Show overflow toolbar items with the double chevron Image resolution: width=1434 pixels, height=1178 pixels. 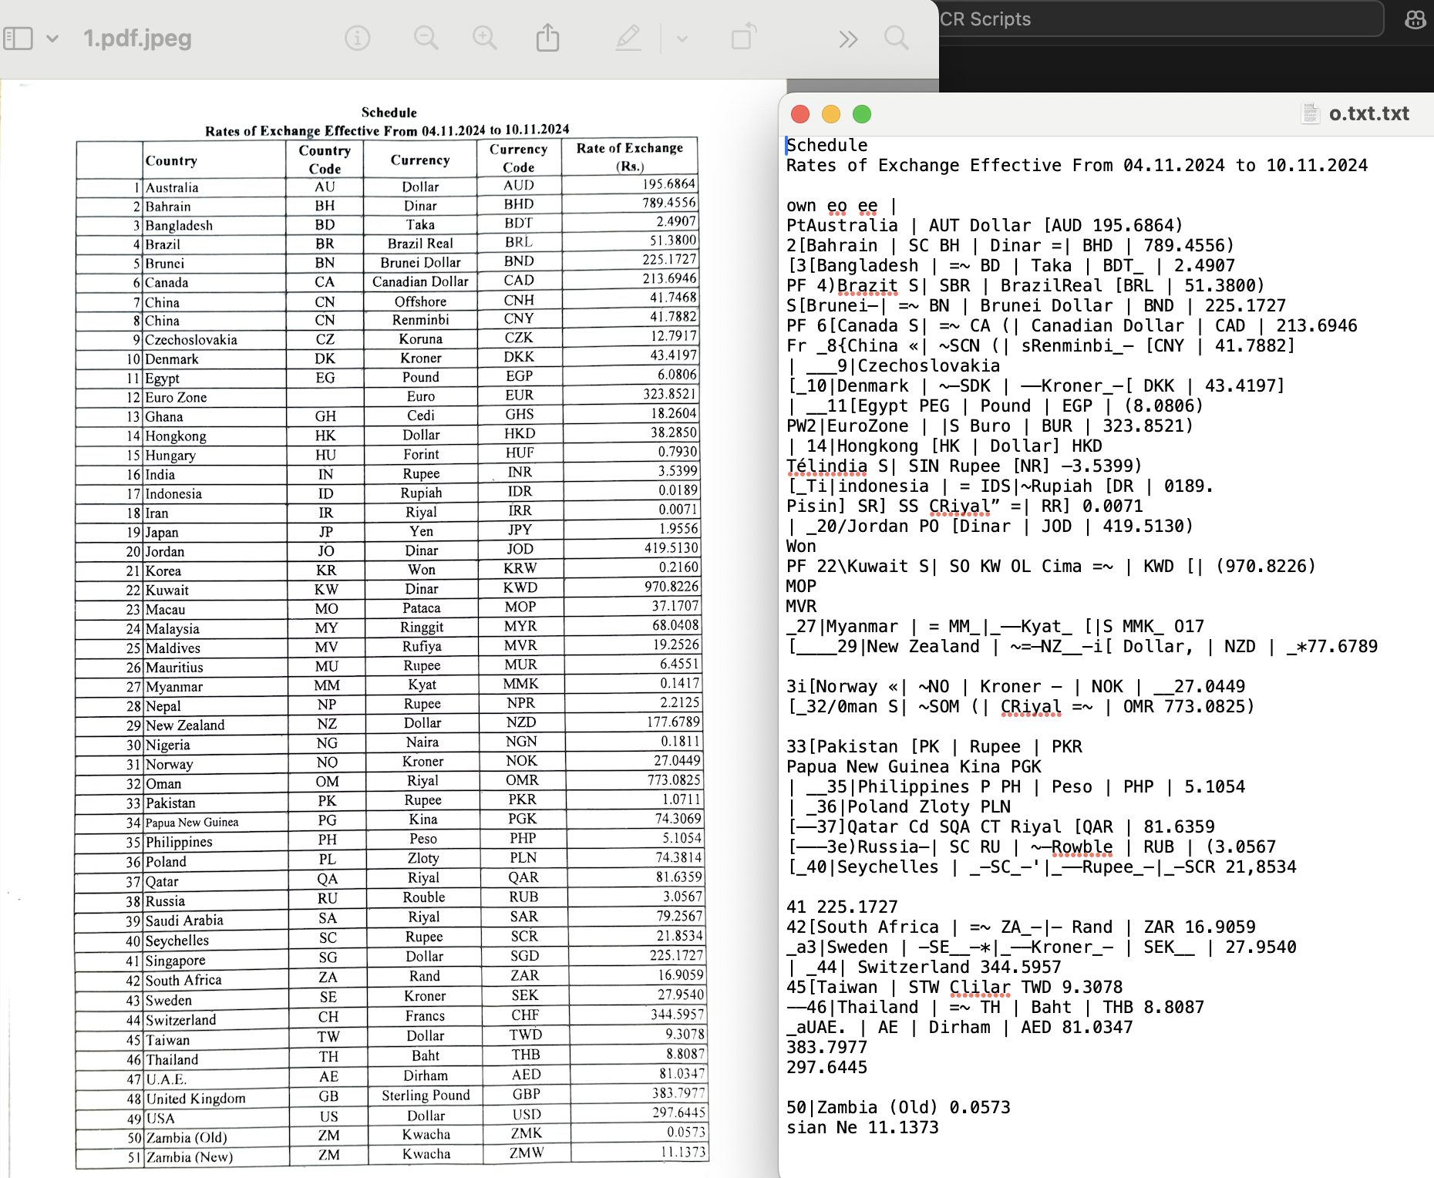[847, 37]
